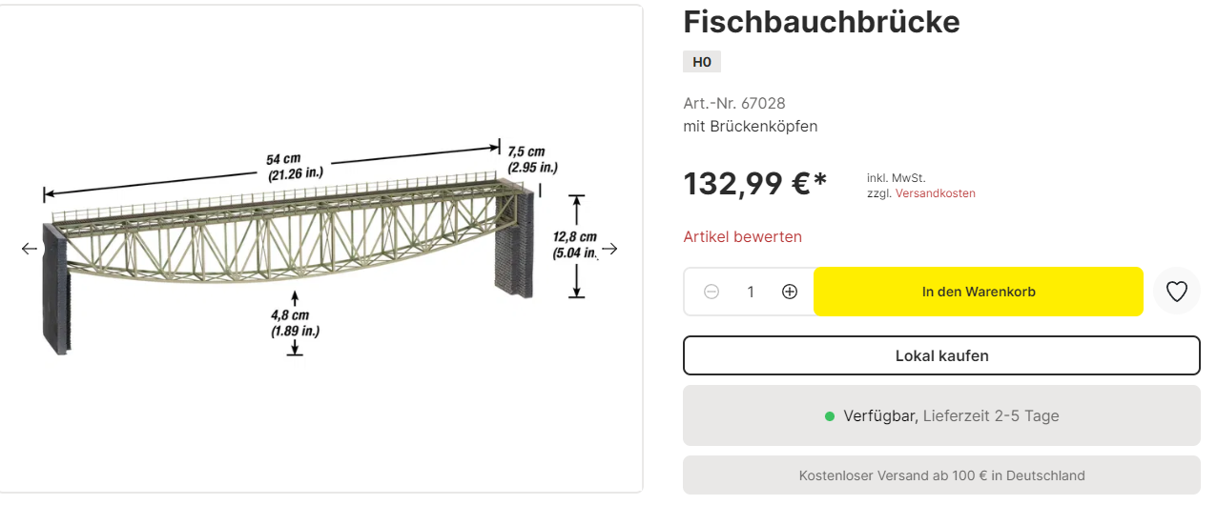The width and height of the screenshot is (1217, 505).
Task: Click the inkl. MwSt. tax note
Action: tap(896, 178)
